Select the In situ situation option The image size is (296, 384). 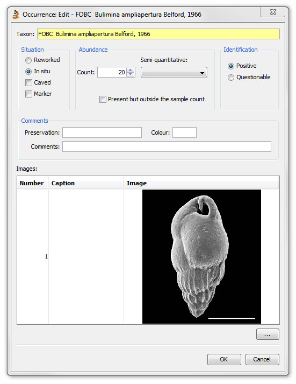[x=28, y=71]
